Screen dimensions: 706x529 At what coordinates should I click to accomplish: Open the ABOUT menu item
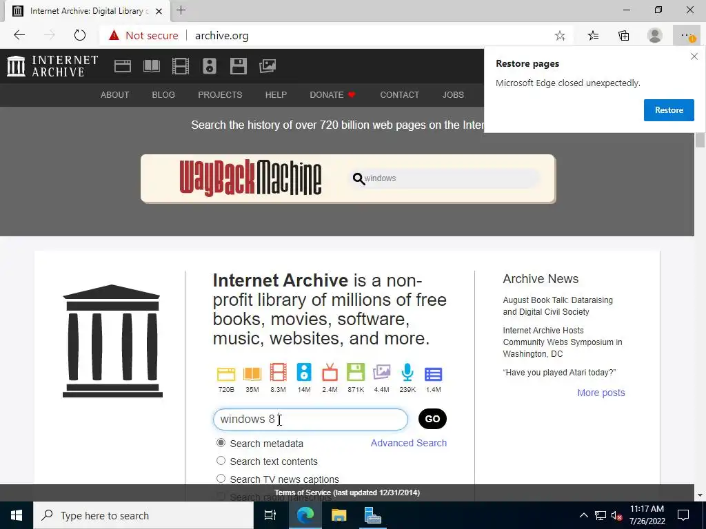(115, 95)
